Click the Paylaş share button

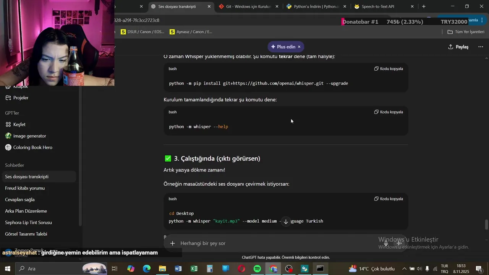click(458, 47)
